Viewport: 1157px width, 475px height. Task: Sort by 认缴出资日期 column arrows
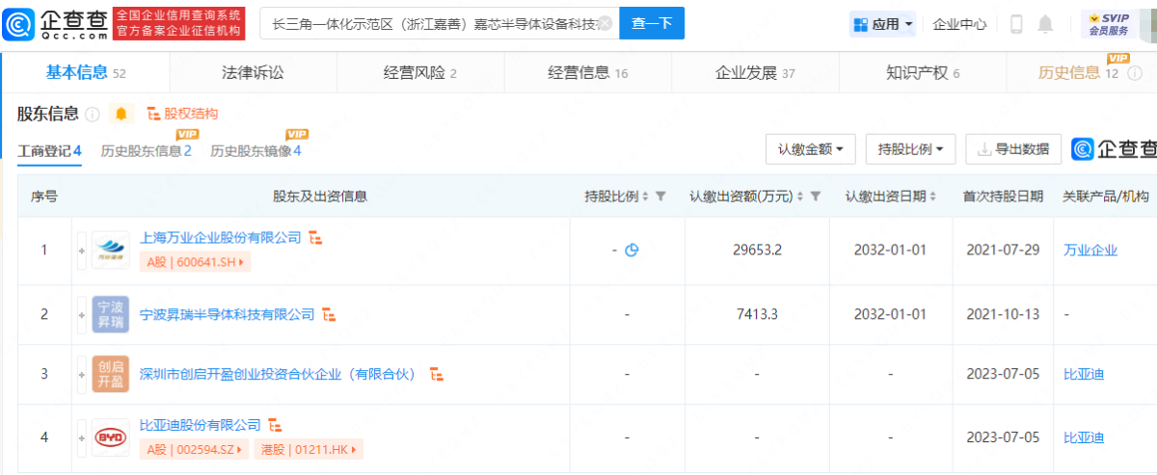(933, 197)
